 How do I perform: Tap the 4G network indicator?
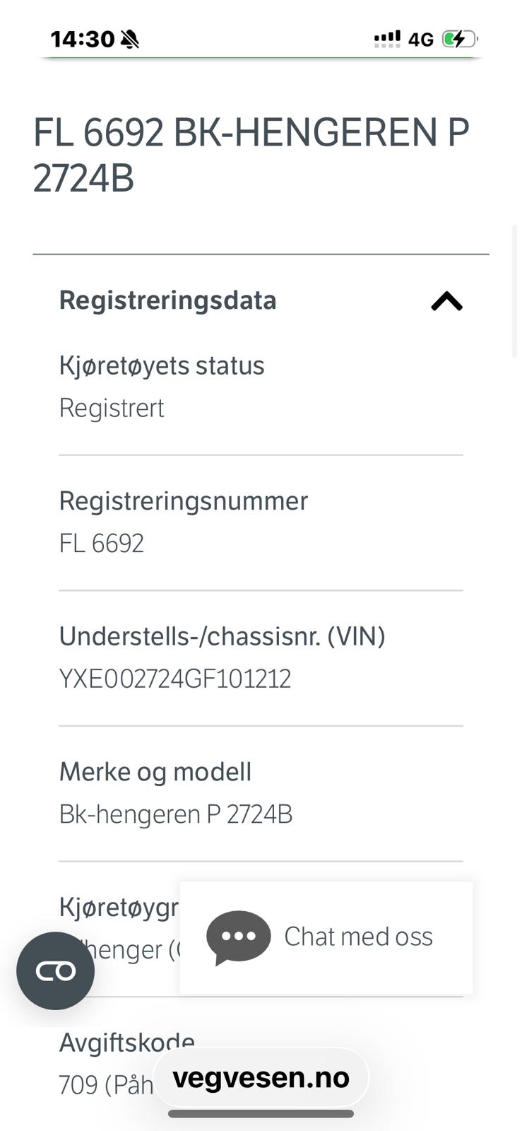click(x=421, y=40)
